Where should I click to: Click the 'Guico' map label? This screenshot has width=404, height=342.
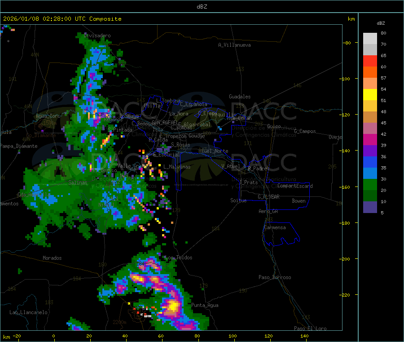pyautogui.click(x=274, y=126)
